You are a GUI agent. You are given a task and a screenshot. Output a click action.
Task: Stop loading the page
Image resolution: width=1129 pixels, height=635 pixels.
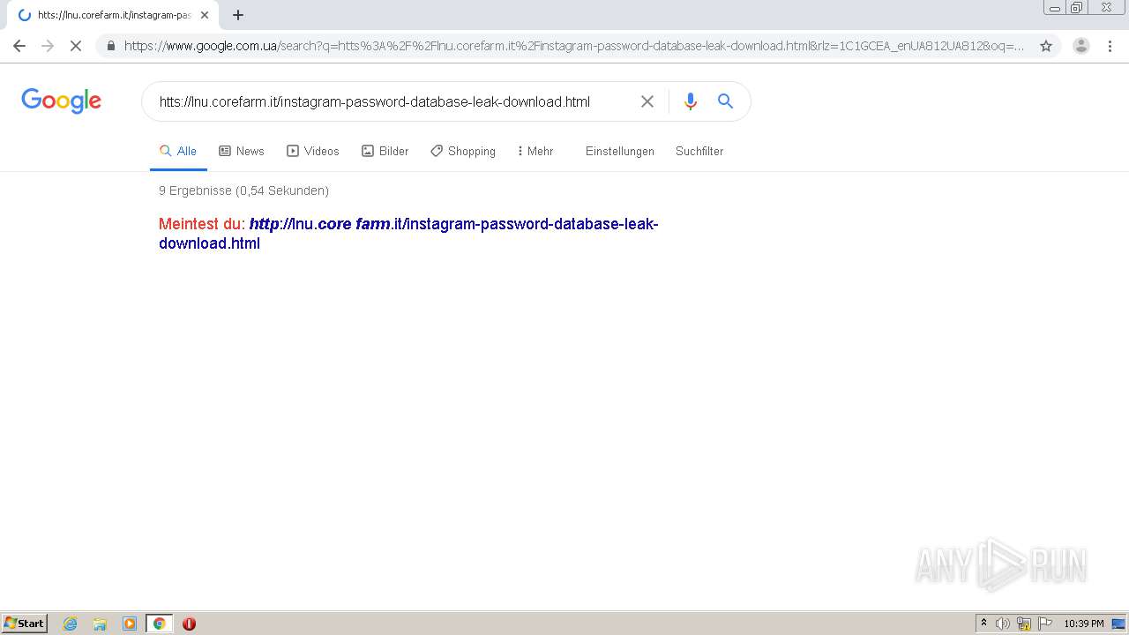click(76, 46)
